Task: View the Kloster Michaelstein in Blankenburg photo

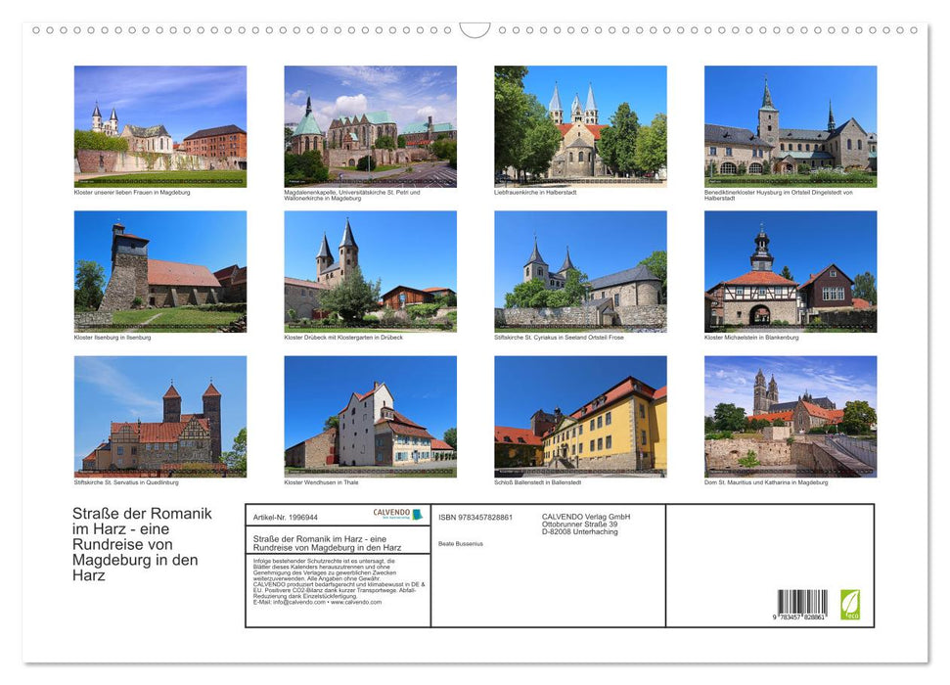Action: (791, 271)
